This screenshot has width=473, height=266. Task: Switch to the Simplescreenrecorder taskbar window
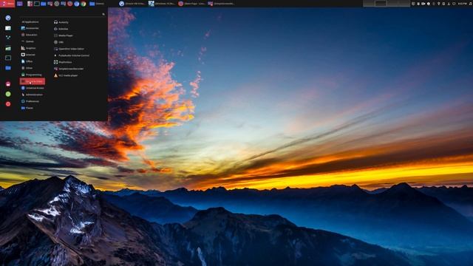[222, 4]
